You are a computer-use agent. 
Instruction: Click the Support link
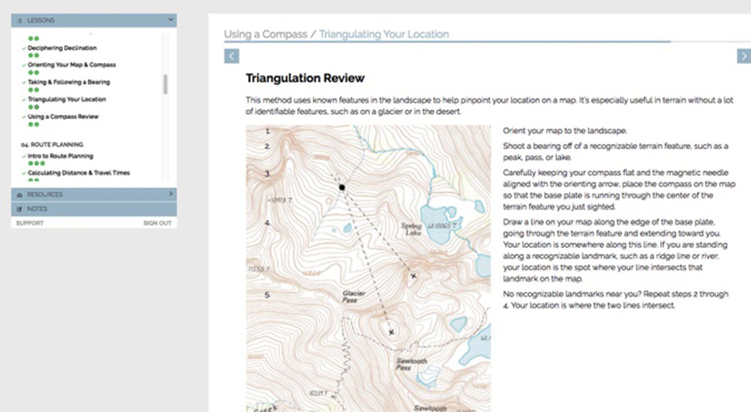pyautogui.click(x=29, y=223)
